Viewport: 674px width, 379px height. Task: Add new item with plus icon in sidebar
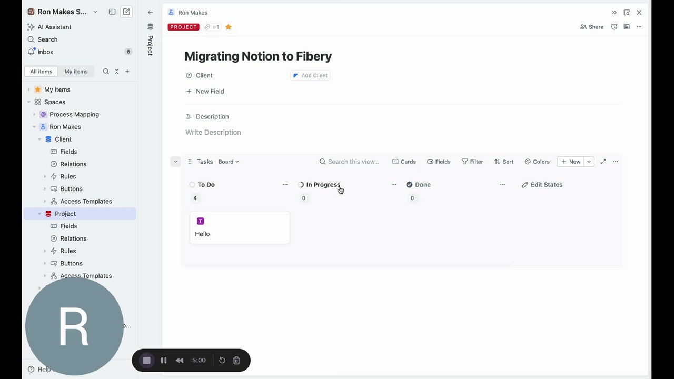[x=127, y=72]
